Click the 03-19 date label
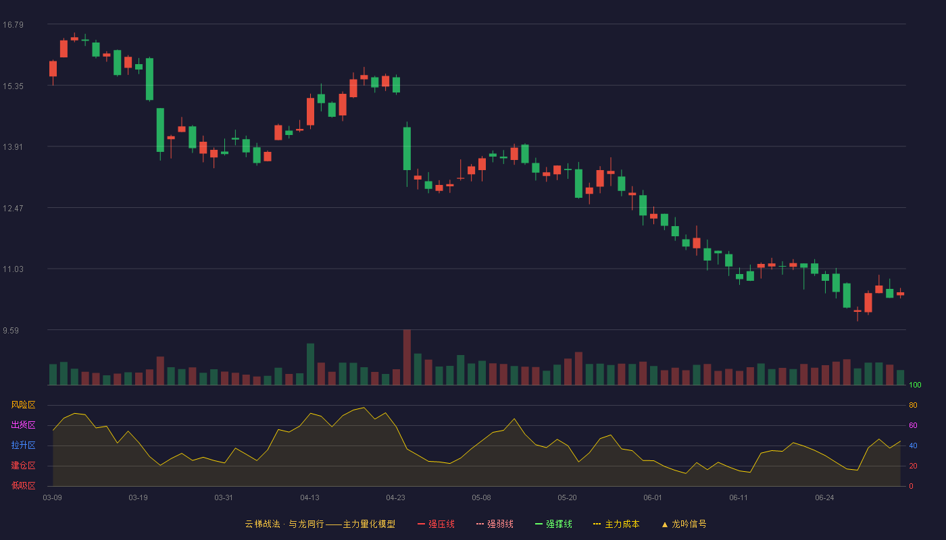946x540 pixels. 138,497
